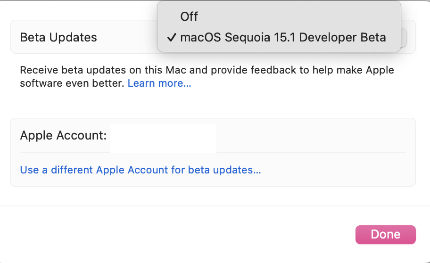Click empty area left of Done button

[236, 235]
